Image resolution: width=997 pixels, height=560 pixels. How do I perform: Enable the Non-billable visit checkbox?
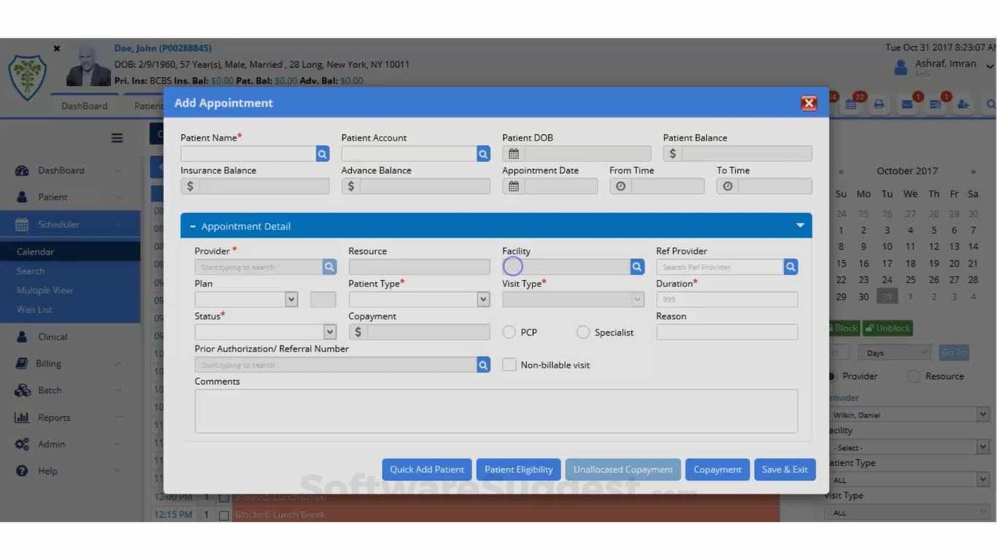[x=509, y=365]
